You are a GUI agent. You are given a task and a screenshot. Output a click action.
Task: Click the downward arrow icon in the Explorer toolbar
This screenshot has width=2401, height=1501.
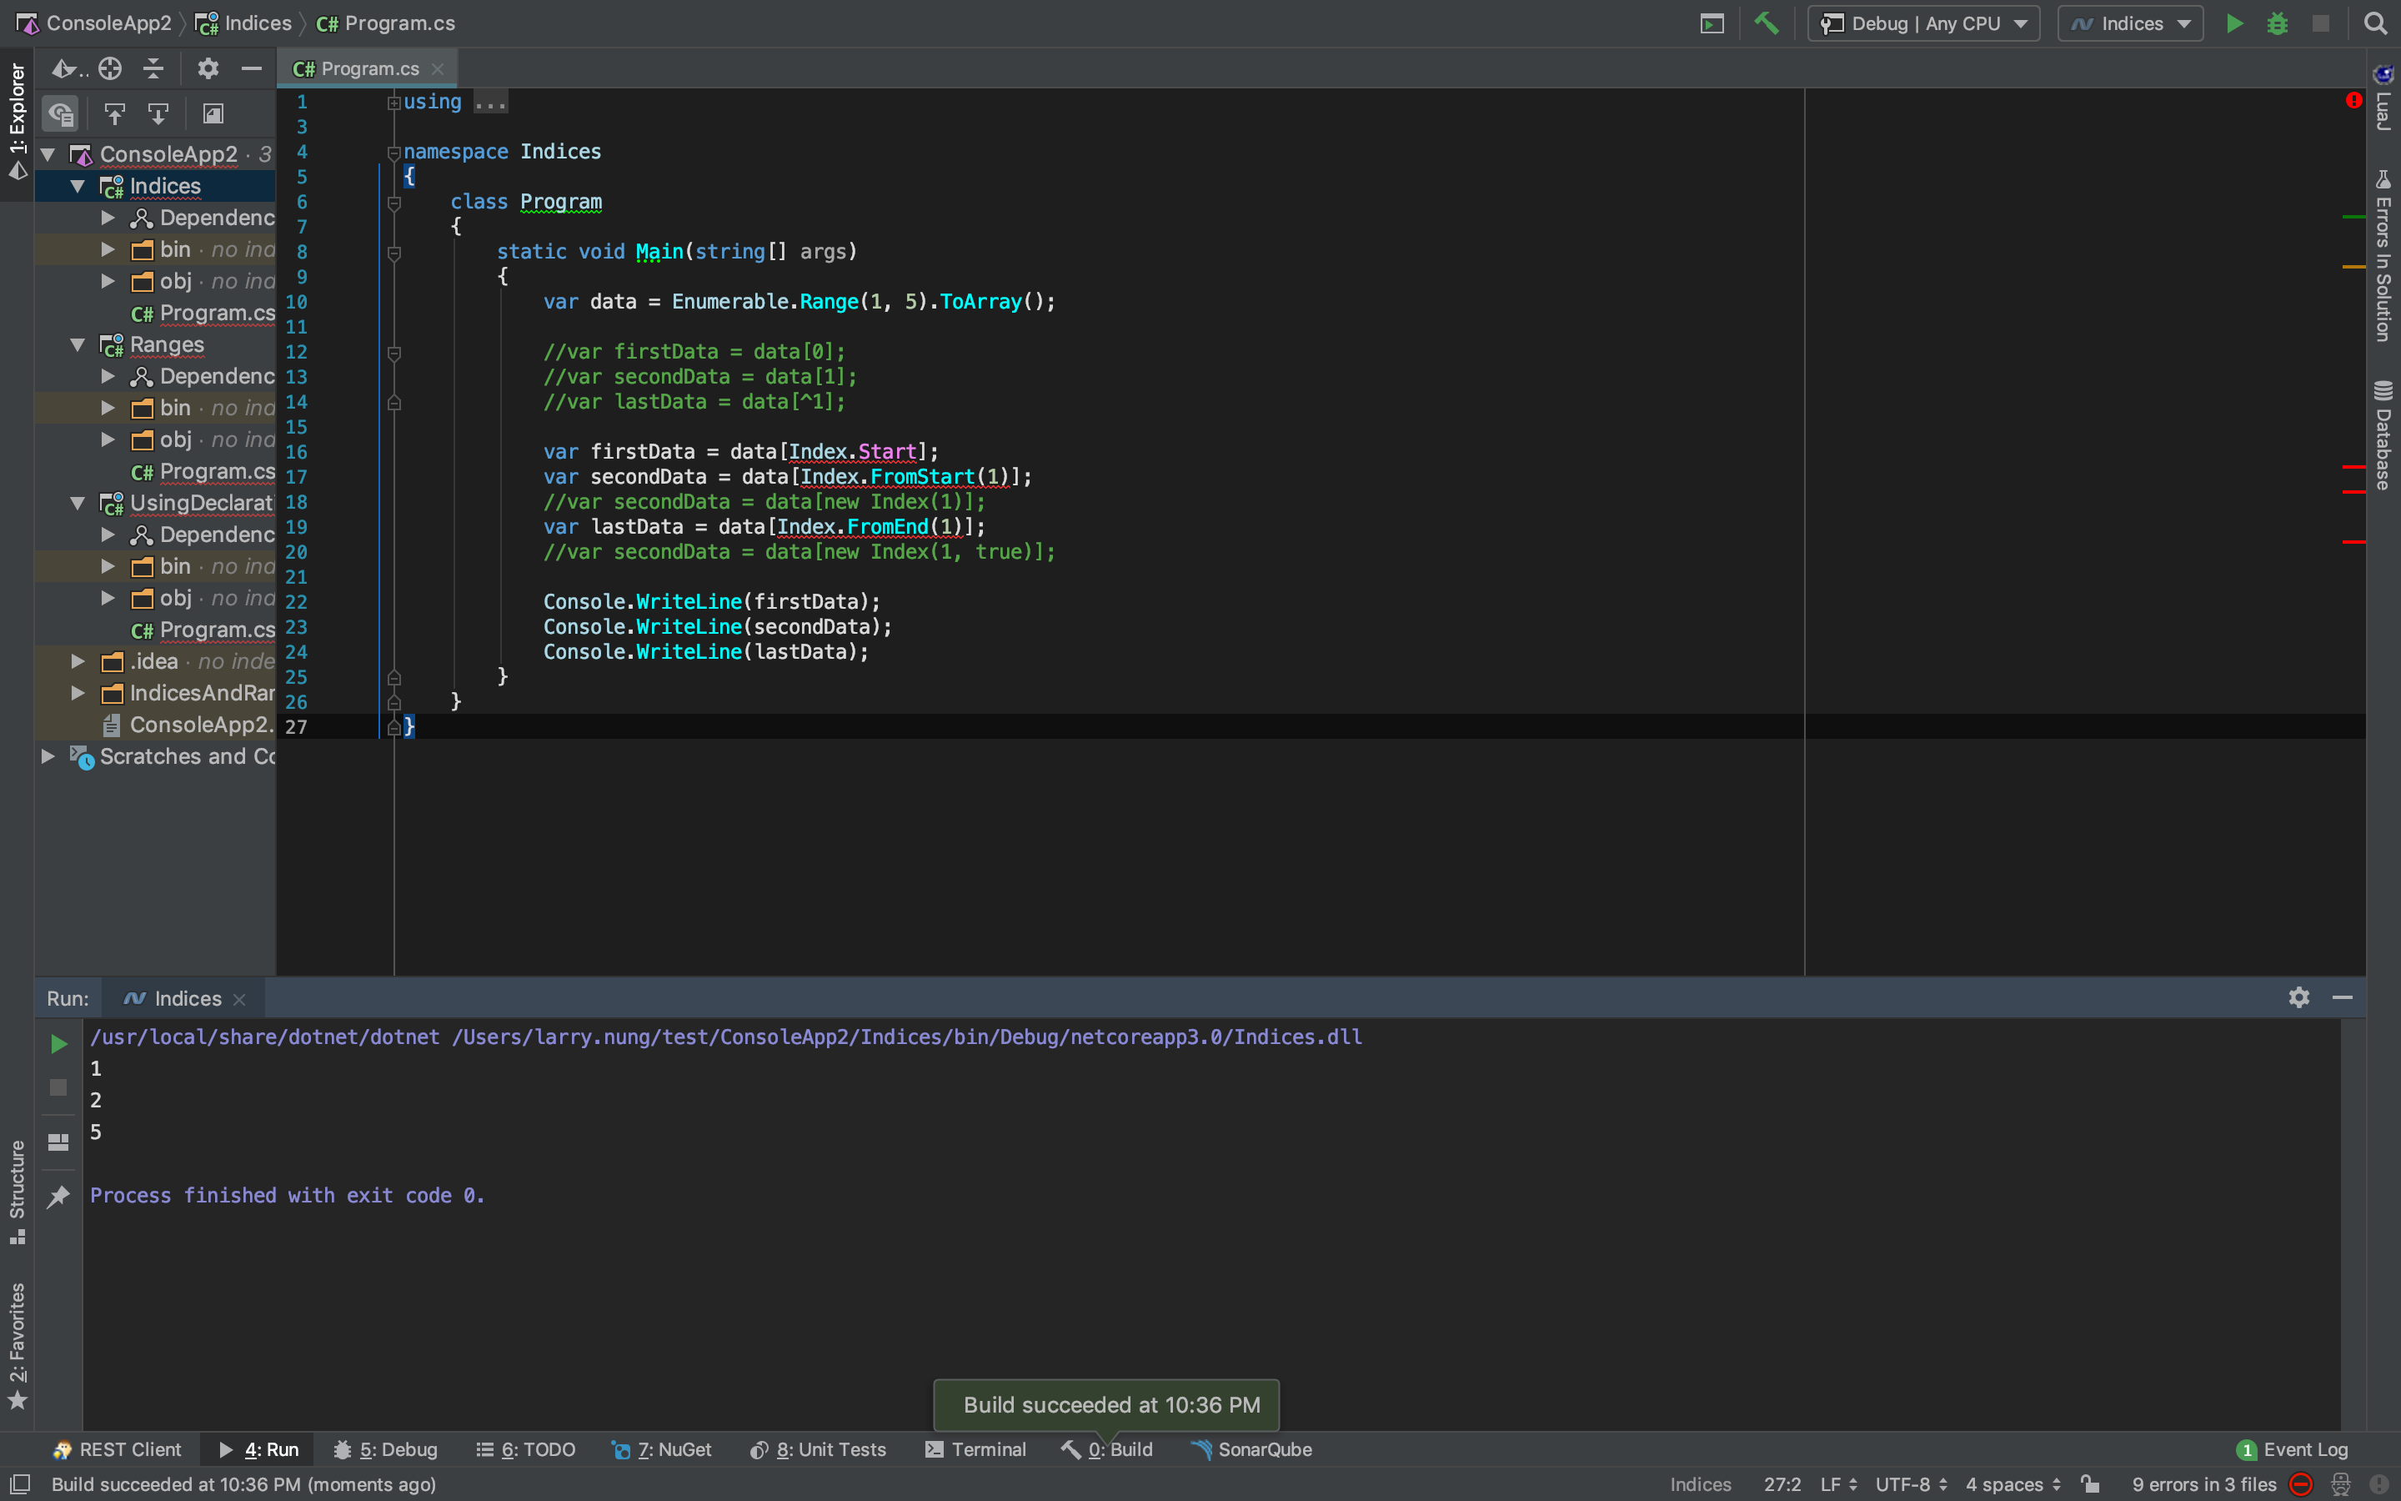(x=158, y=114)
